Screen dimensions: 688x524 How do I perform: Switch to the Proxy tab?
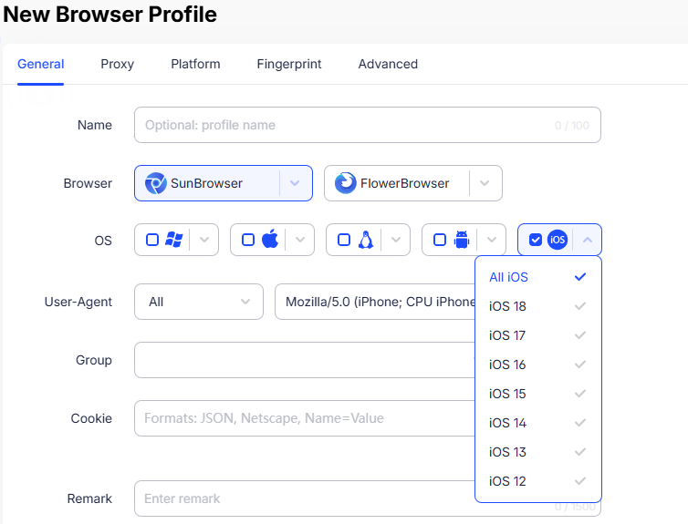(117, 64)
